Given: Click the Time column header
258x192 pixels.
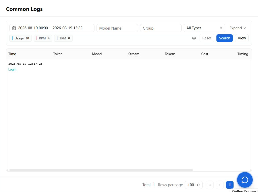Looking at the screenshot, I should [x=12, y=54].
